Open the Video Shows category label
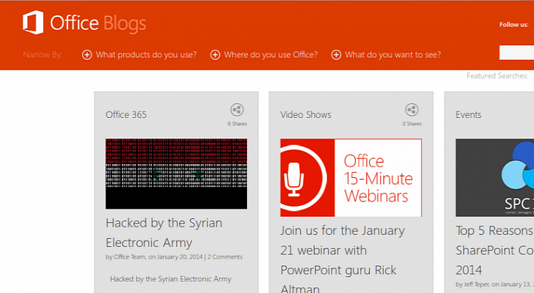The width and height of the screenshot is (534, 293). [x=306, y=115]
